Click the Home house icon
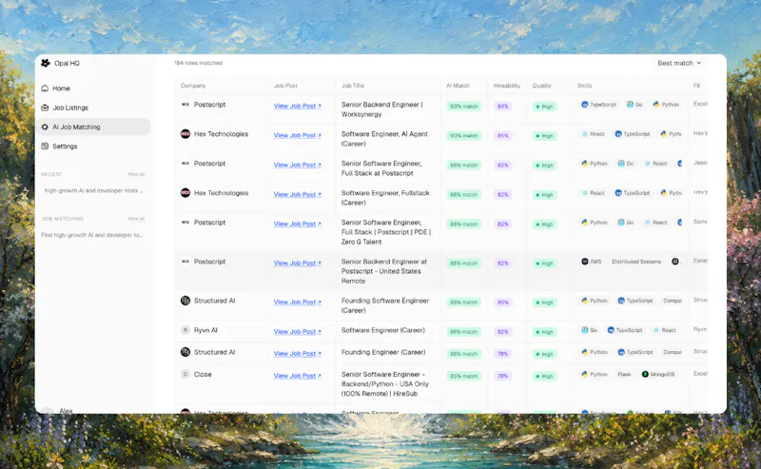Screen dimensions: 761x469 pyautogui.click(x=45, y=88)
